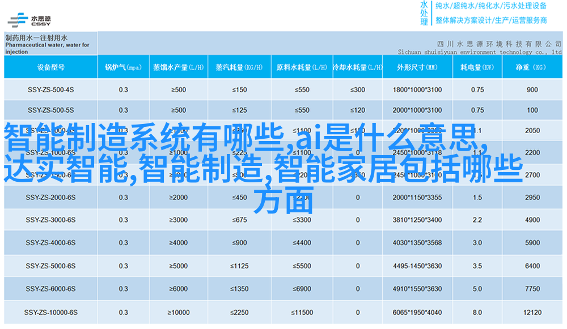Click the ≤120 cooling water cell
This screenshot has width=567, height=329.
pyautogui.click(x=357, y=110)
